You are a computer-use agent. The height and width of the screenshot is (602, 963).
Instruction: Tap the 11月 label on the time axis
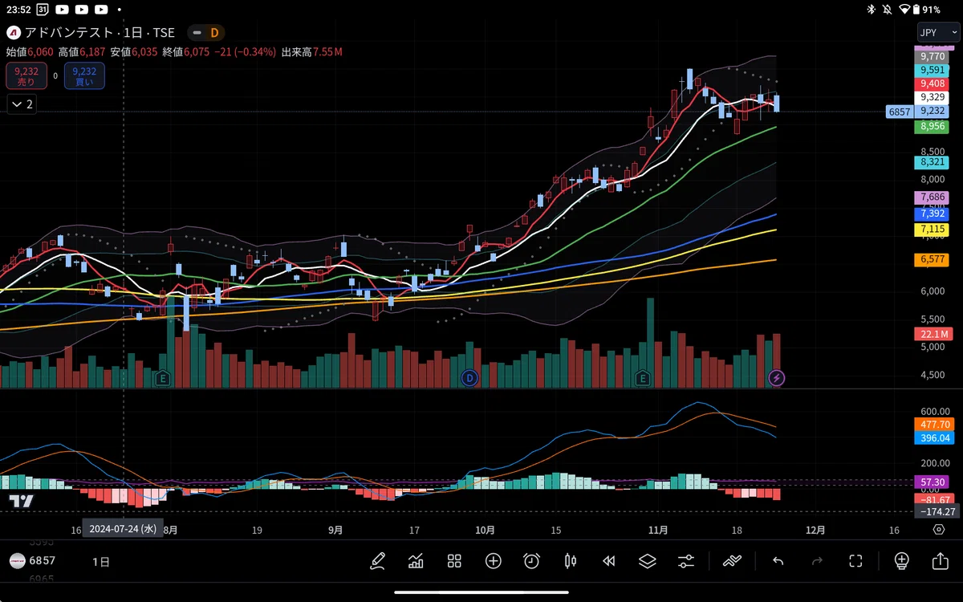[658, 530]
